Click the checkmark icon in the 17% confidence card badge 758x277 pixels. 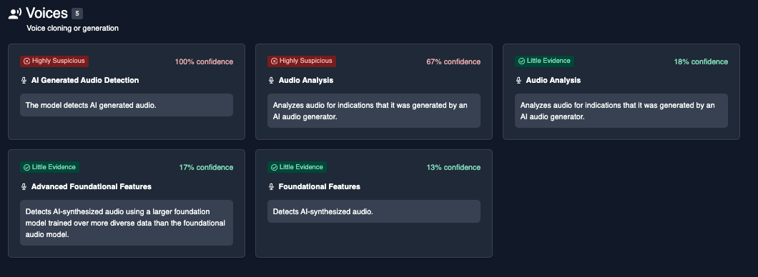pyautogui.click(x=26, y=168)
